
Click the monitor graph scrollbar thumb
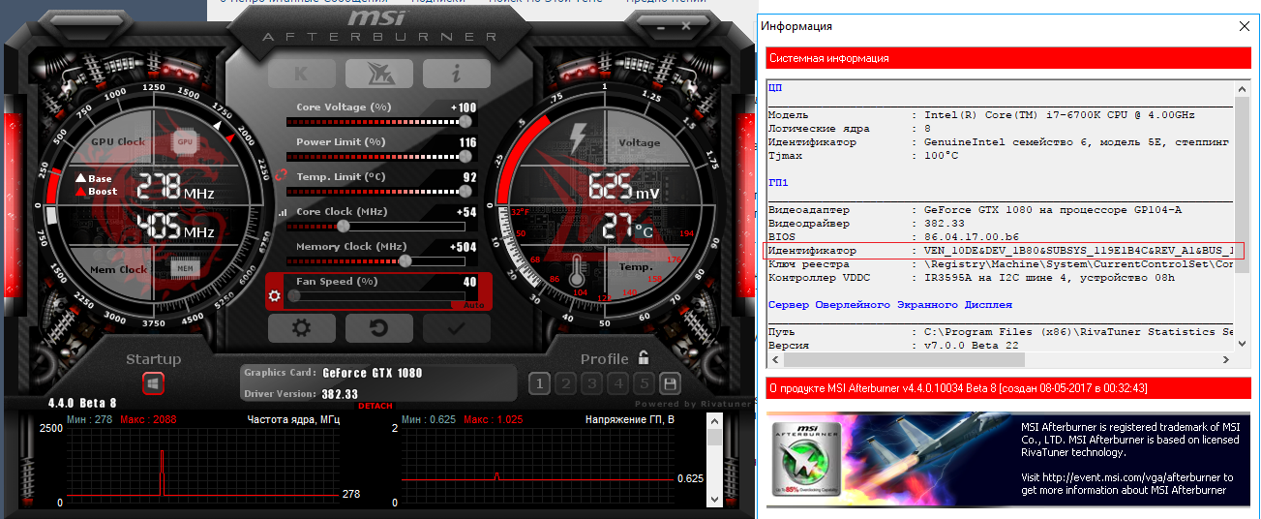(x=715, y=438)
